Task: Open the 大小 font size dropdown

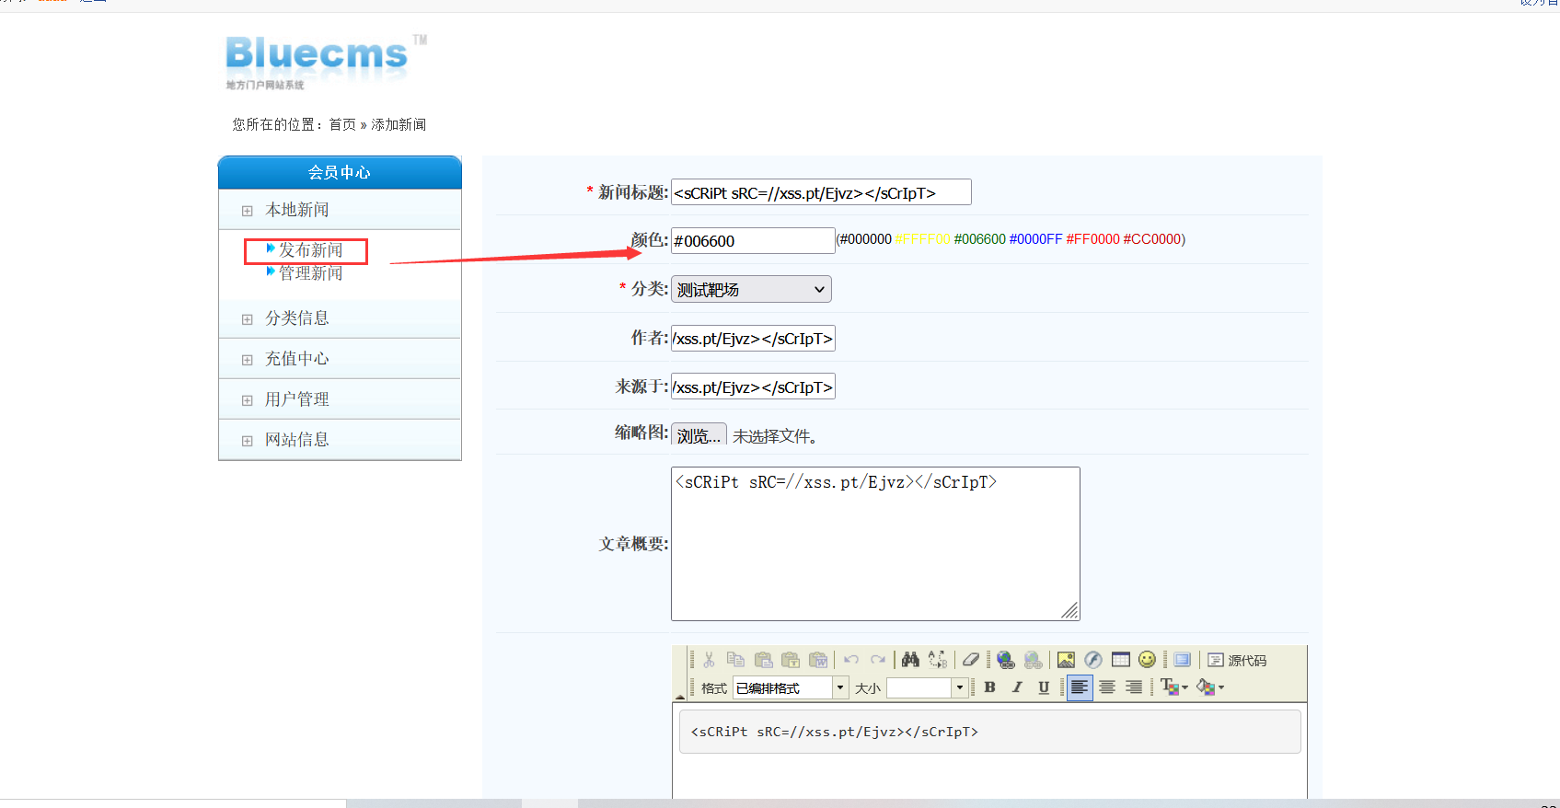Action: pos(927,687)
